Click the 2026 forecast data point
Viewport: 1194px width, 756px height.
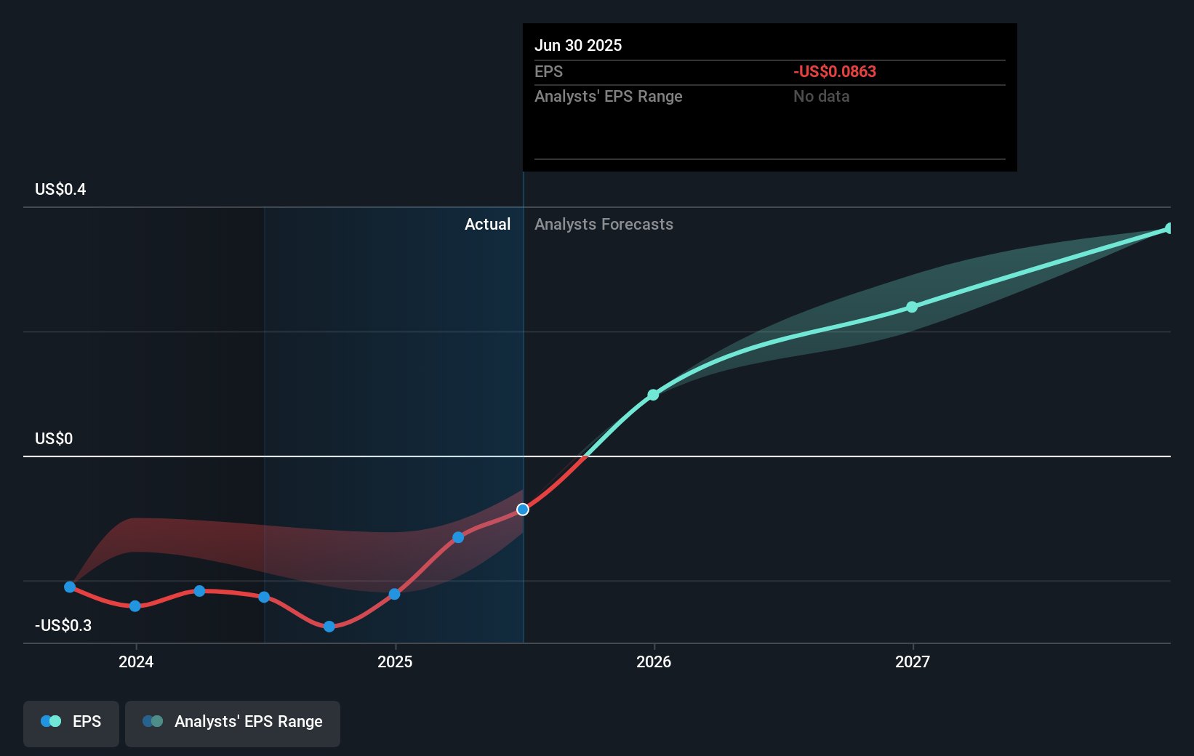click(x=654, y=394)
